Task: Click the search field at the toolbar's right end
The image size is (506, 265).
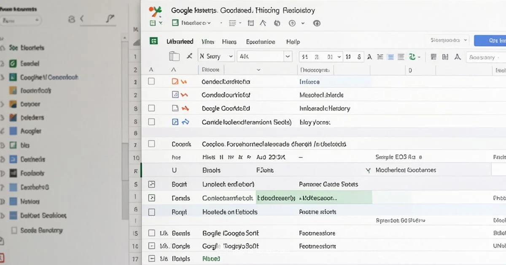Action: click(485, 57)
